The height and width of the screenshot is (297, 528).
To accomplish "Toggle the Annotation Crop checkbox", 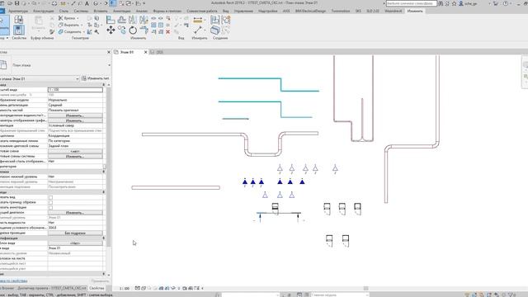I will point(50,207).
